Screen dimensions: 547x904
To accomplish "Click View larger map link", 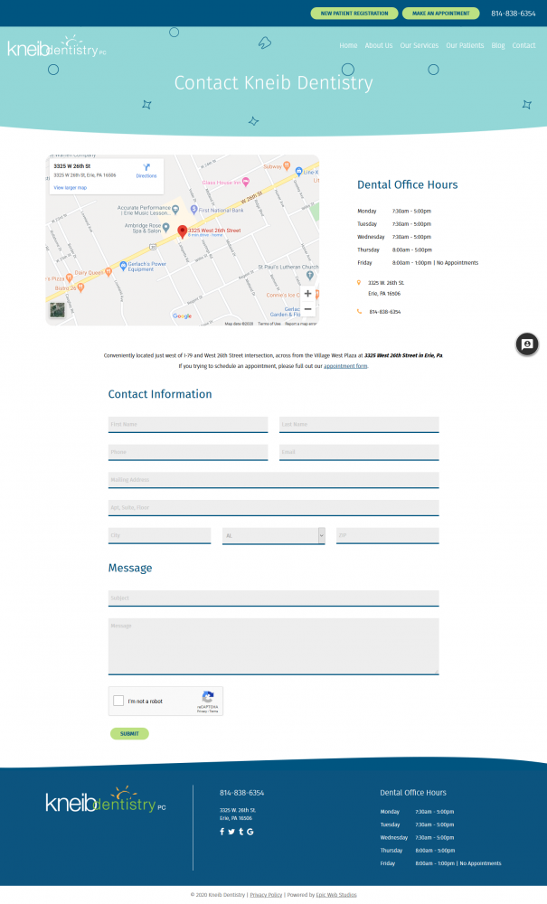I will (x=71, y=188).
